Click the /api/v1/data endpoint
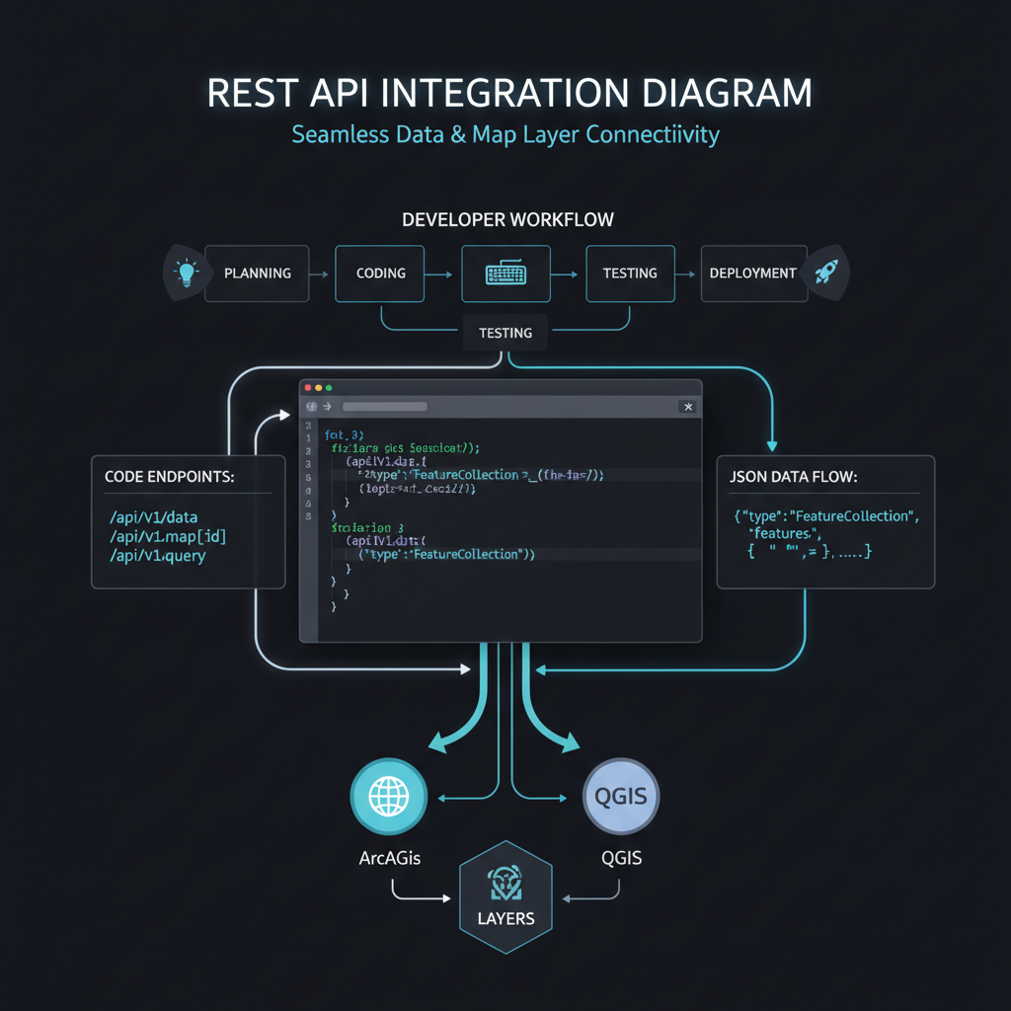Screen dimensions: 1011x1011 coord(153,517)
